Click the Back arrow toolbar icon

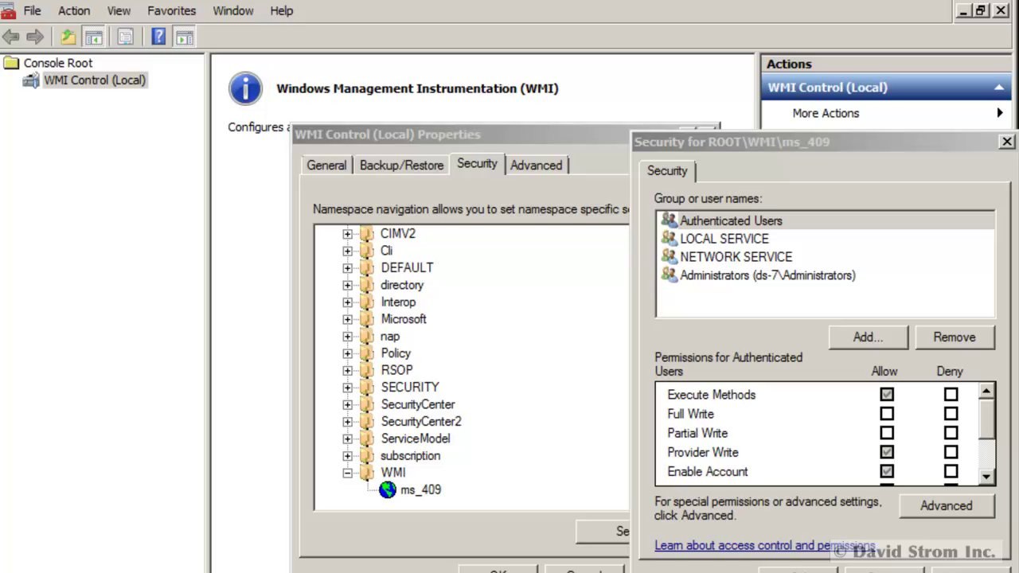point(11,37)
